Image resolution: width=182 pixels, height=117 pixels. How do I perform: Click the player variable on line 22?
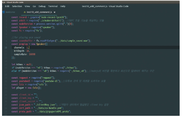click(20, 88)
